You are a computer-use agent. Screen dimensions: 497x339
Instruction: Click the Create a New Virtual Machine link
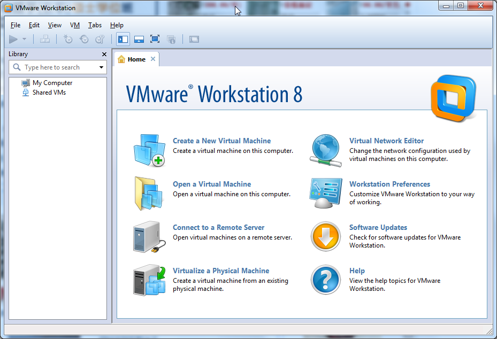[221, 141]
